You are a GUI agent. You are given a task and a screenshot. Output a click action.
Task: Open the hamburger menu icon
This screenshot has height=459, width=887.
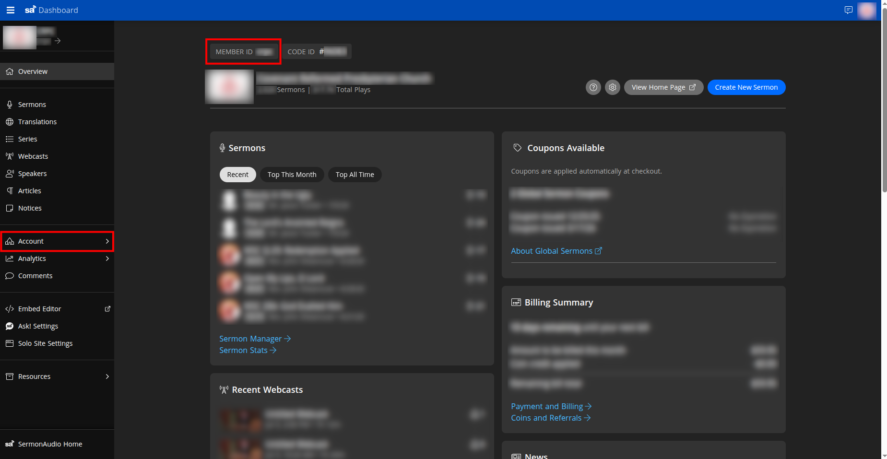click(10, 10)
